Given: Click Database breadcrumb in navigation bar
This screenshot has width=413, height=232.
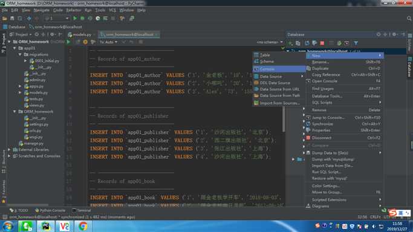Looking at the screenshot, I should click(15, 27).
